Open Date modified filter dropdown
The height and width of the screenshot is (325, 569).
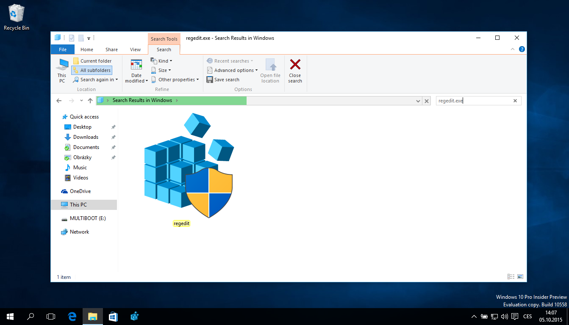pyautogui.click(x=136, y=71)
